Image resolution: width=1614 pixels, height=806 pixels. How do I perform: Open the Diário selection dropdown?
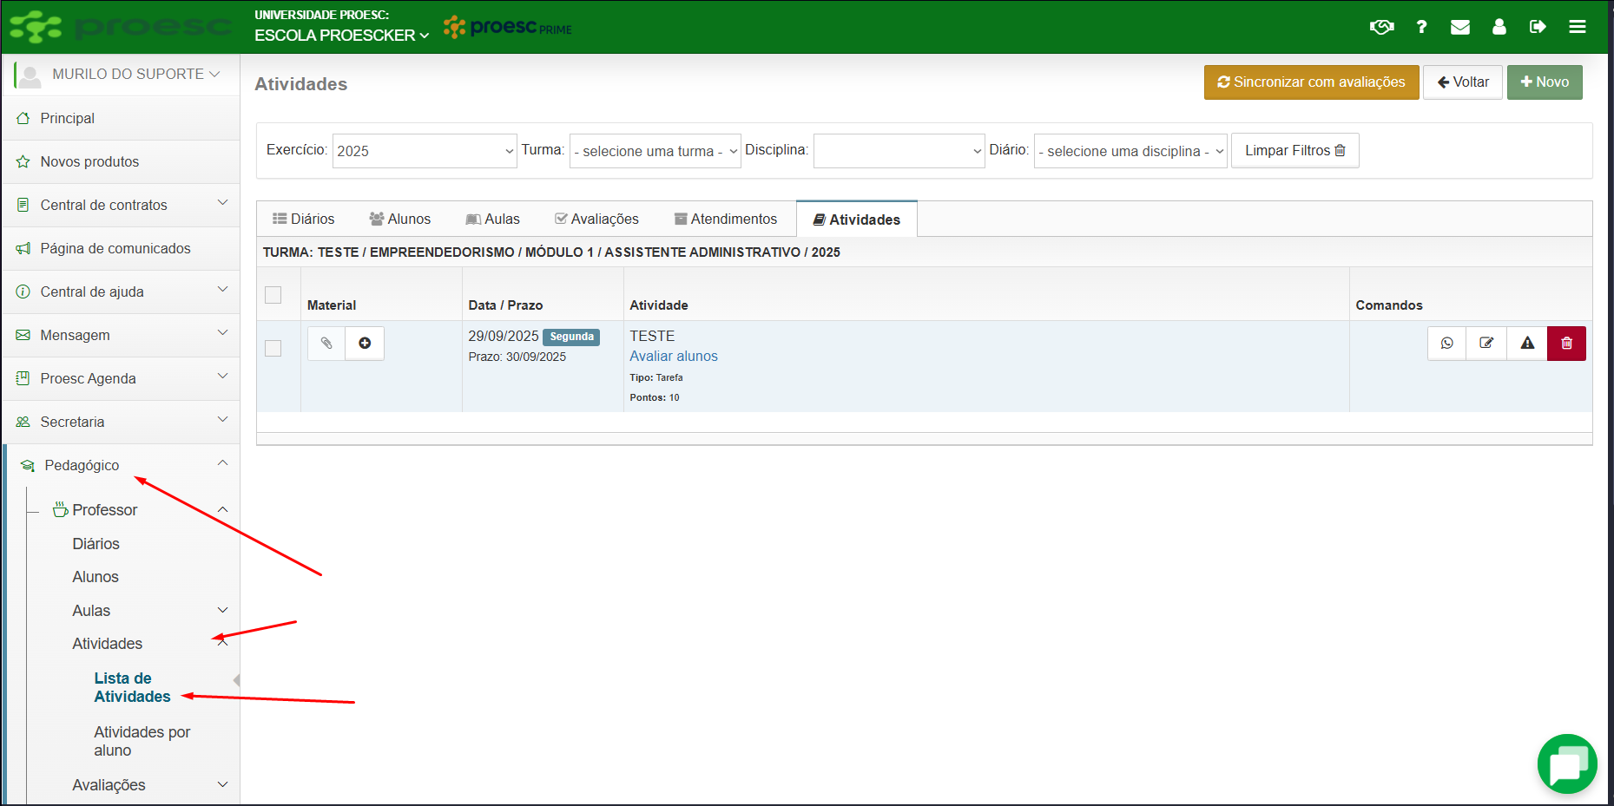[1130, 151]
